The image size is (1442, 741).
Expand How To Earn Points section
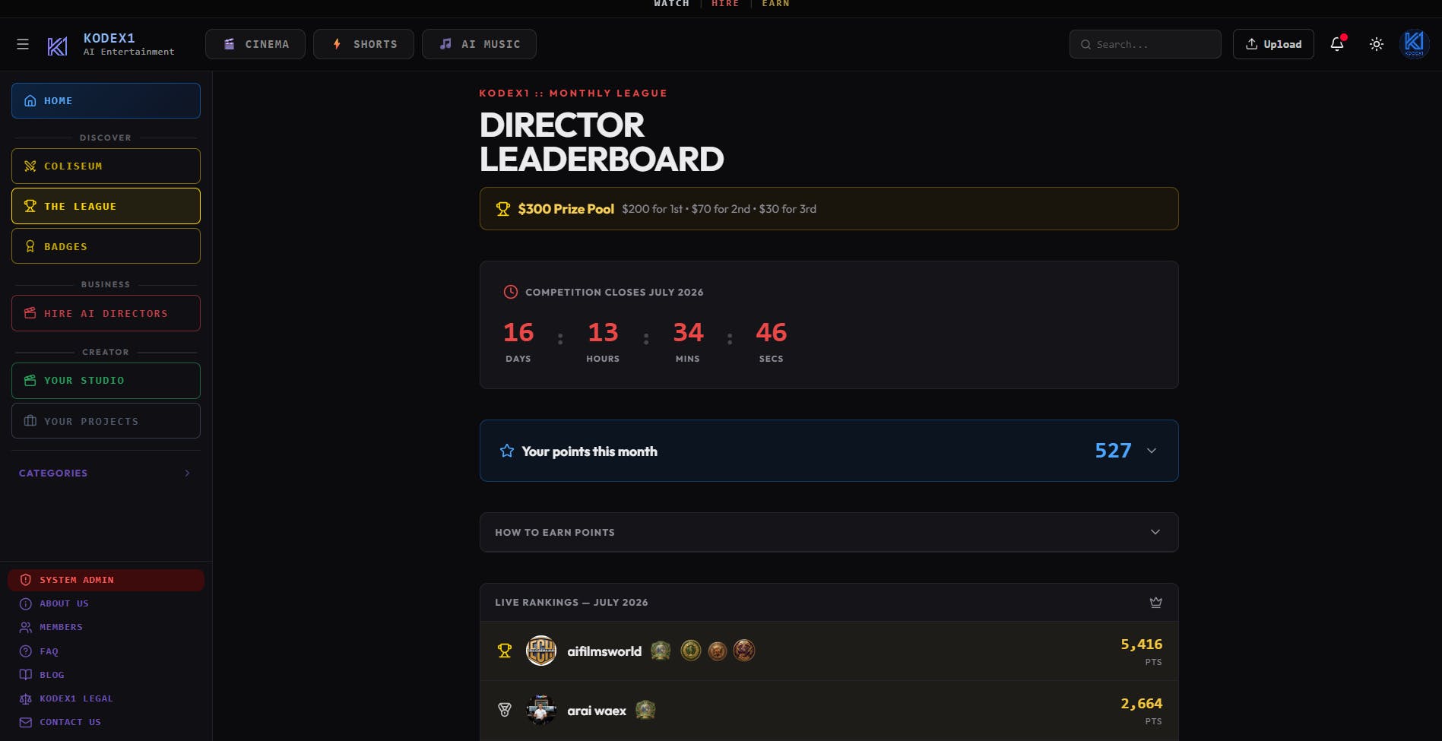(829, 532)
